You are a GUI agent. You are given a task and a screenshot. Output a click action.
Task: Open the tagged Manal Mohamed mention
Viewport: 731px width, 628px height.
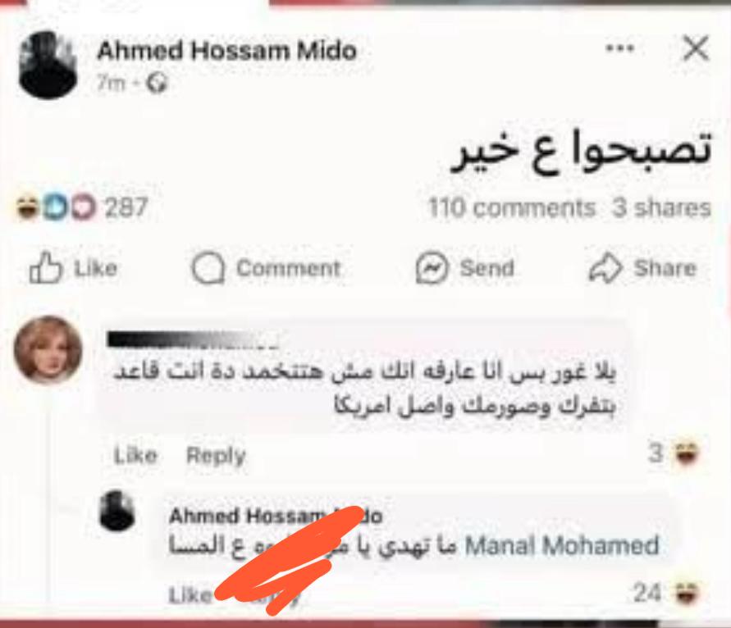coord(562,545)
